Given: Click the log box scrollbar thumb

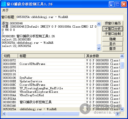Looking at the screenshot, I should [x=99, y=45].
